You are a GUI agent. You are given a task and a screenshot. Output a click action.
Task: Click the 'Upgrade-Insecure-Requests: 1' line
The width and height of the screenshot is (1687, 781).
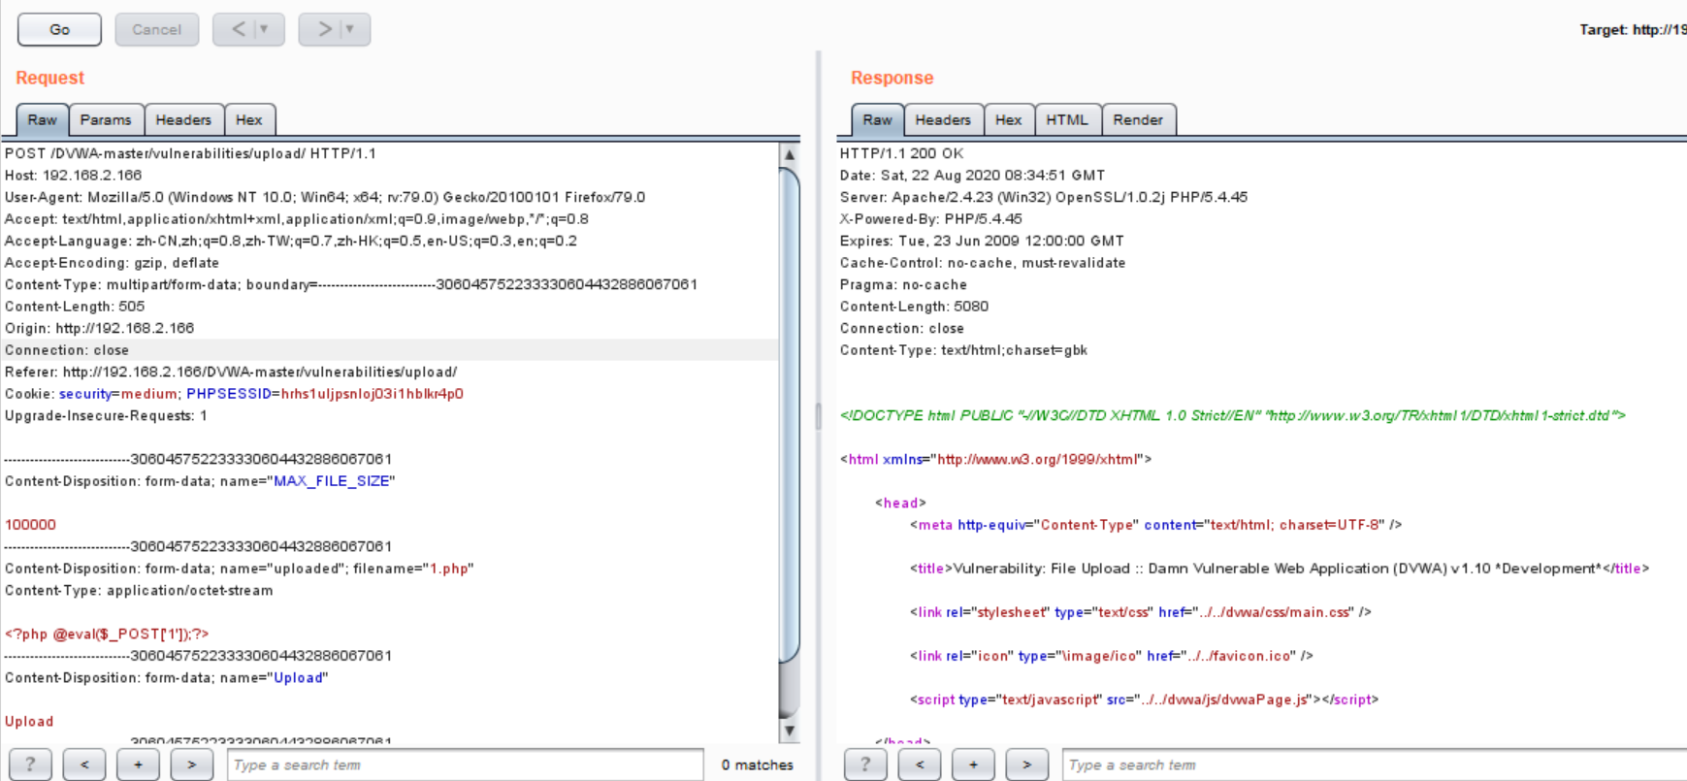point(106,415)
